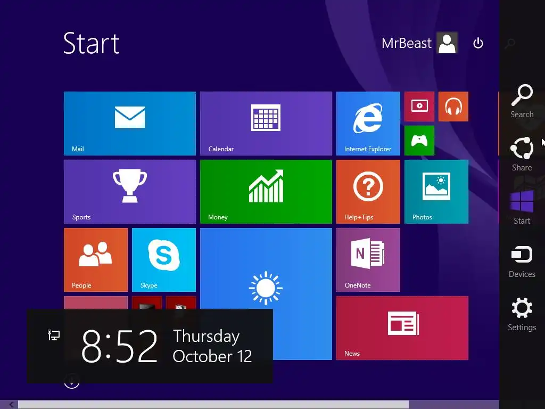545x409 pixels.
Task: Open the Devices charm
Action: click(522, 261)
